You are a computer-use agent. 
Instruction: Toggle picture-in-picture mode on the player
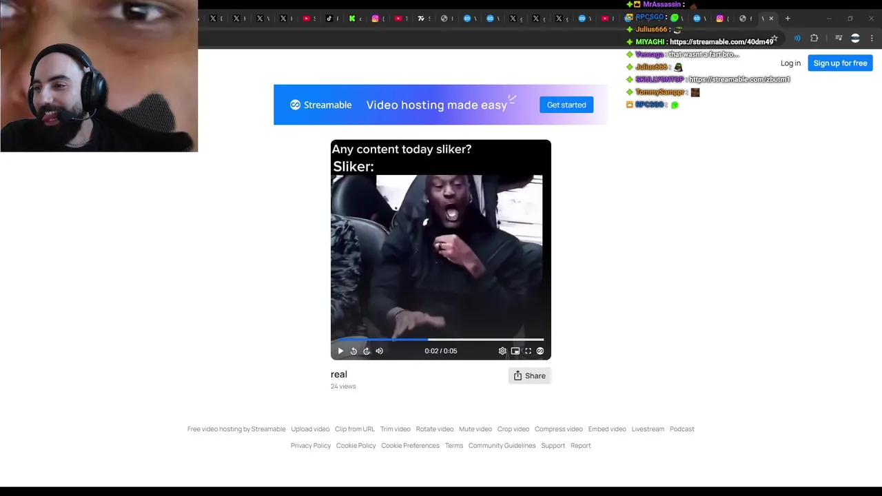tap(515, 351)
